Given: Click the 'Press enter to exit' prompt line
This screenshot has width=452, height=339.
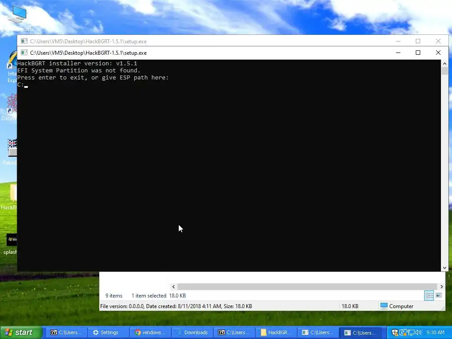Looking at the screenshot, I should click(x=93, y=78).
